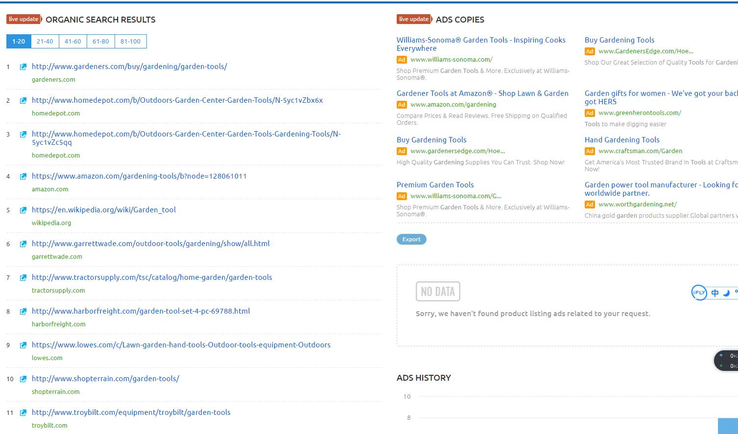Open amazon gardening-tools node URL
Screen dimensions: 738x434
[x=139, y=176]
